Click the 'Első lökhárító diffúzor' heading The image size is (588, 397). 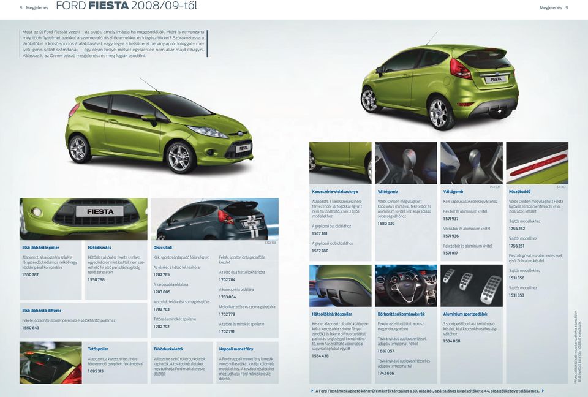42,311
